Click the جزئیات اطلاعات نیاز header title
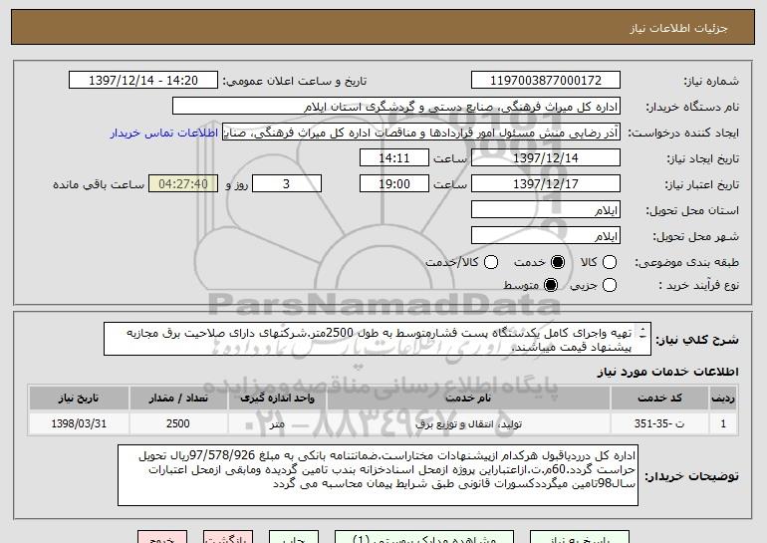The width and height of the screenshot is (767, 543). (678, 28)
